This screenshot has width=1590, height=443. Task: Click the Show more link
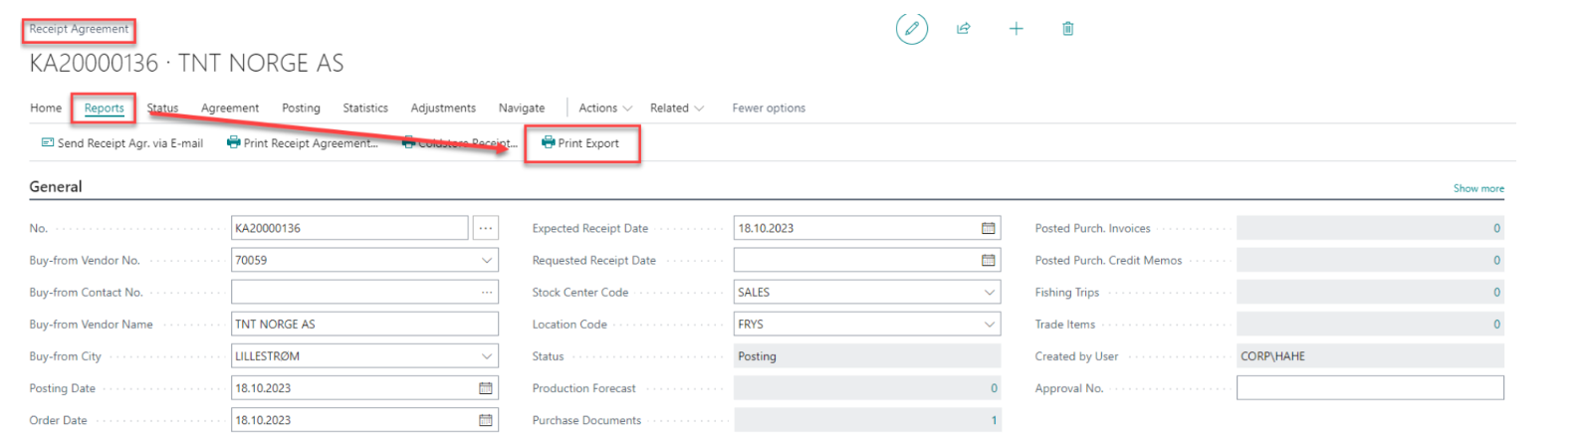(x=1477, y=188)
